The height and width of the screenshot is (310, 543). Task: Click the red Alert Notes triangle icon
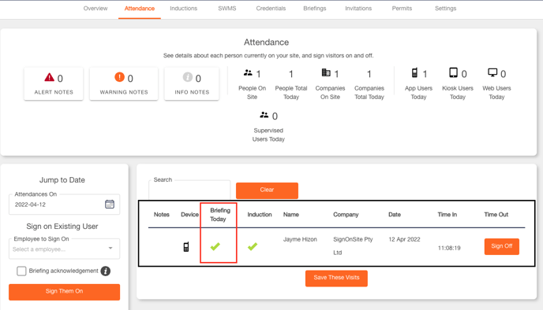(49, 77)
